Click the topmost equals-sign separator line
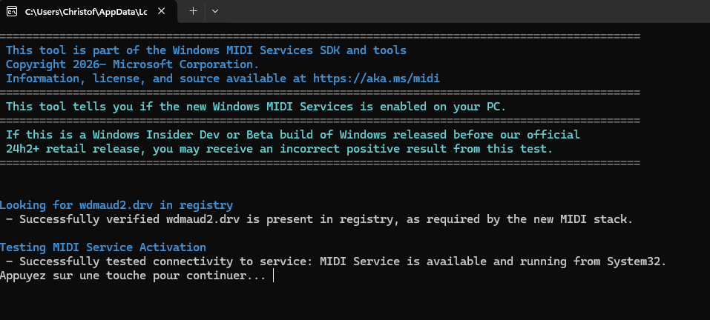 tap(319, 36)
